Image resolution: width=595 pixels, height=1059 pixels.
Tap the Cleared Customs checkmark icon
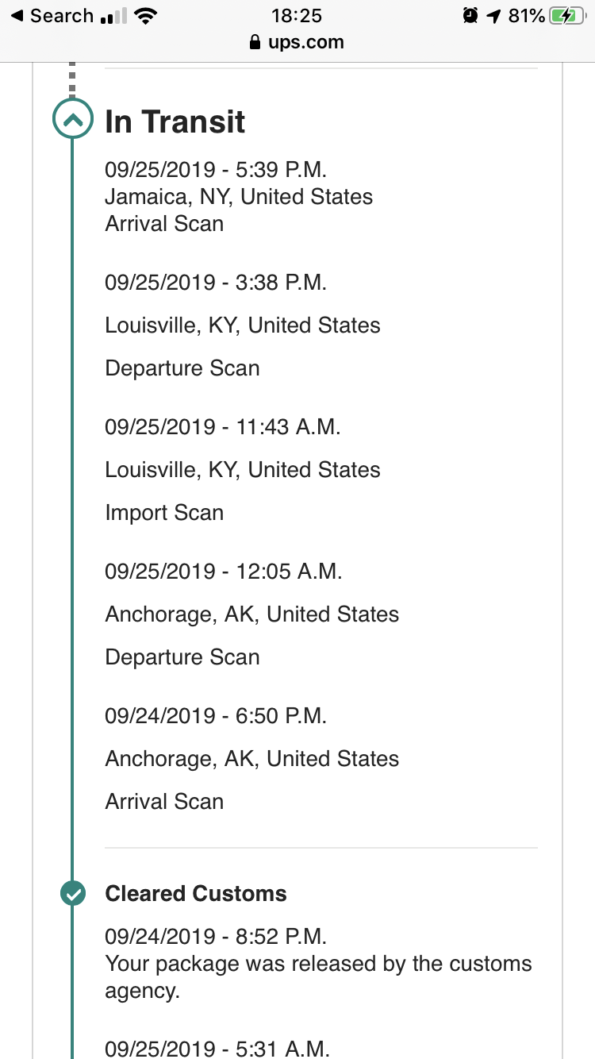click(x=72, y=894)
